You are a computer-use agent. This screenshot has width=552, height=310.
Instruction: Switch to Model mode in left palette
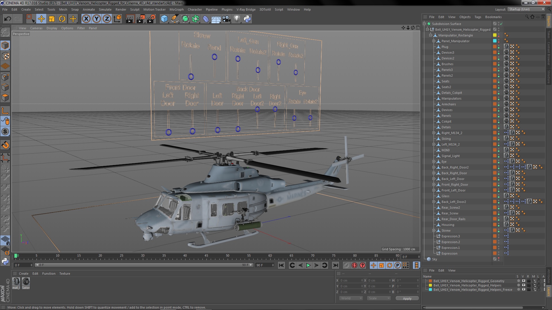coord(5,45)
